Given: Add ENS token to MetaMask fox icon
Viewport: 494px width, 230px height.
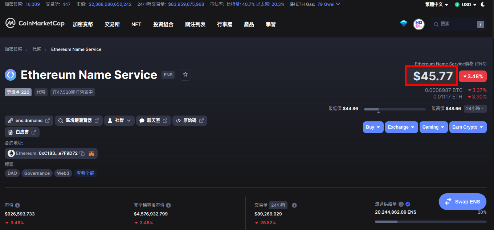Looking at the screenshot, I should (91, 153).
